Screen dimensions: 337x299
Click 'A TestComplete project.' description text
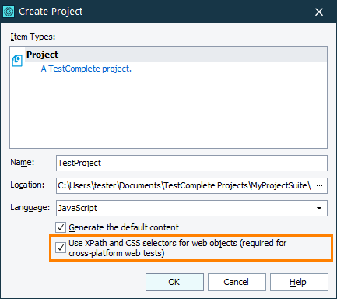(86, 69)
